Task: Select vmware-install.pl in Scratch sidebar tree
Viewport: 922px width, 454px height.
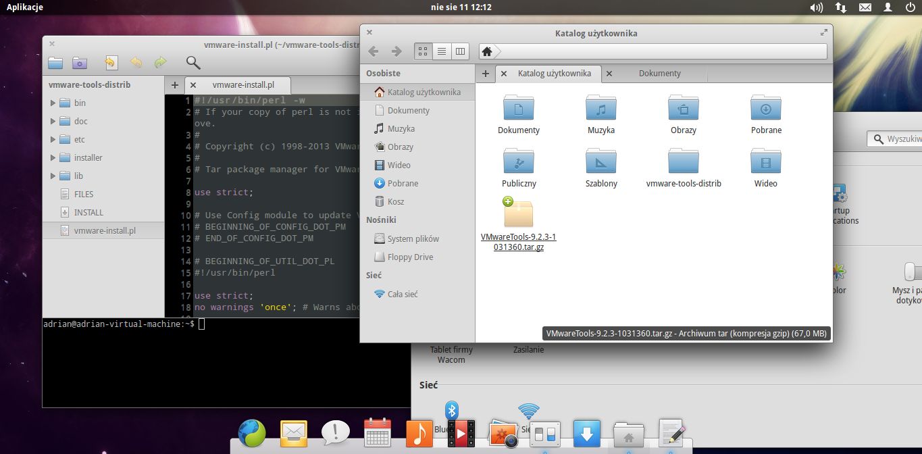Action: [x=103, y=231]
